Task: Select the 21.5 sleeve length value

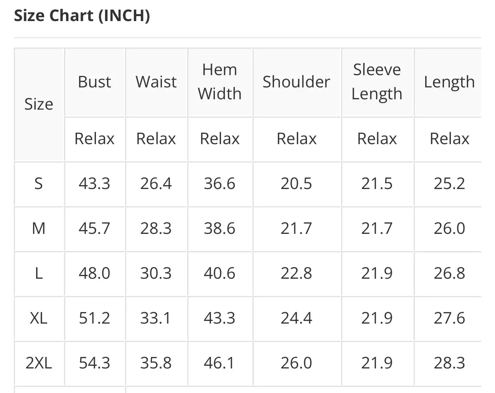Action: (377, 184)
